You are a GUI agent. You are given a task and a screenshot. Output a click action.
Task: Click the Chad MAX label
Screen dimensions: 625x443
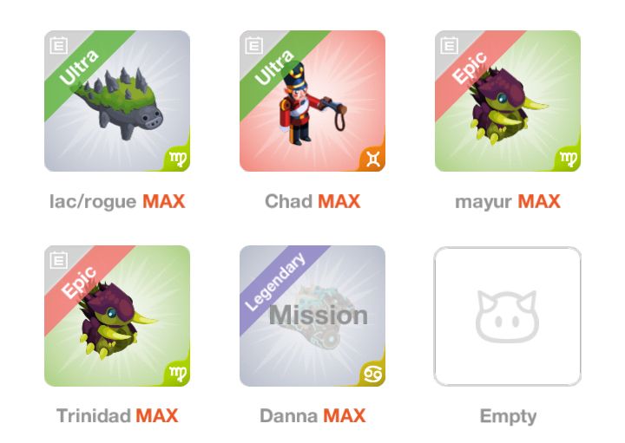tap(312, 201)
